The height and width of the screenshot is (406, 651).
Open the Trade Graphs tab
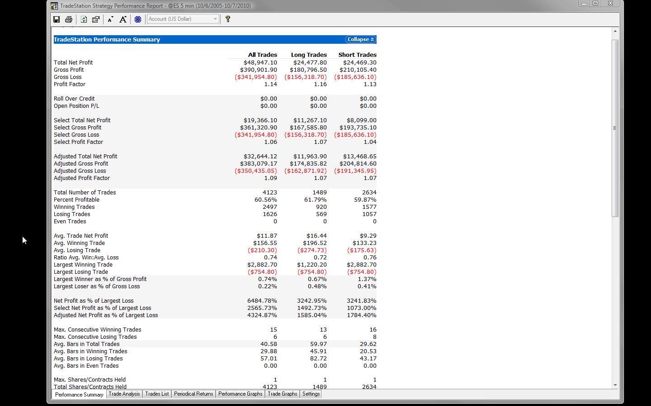click(283, 394)
